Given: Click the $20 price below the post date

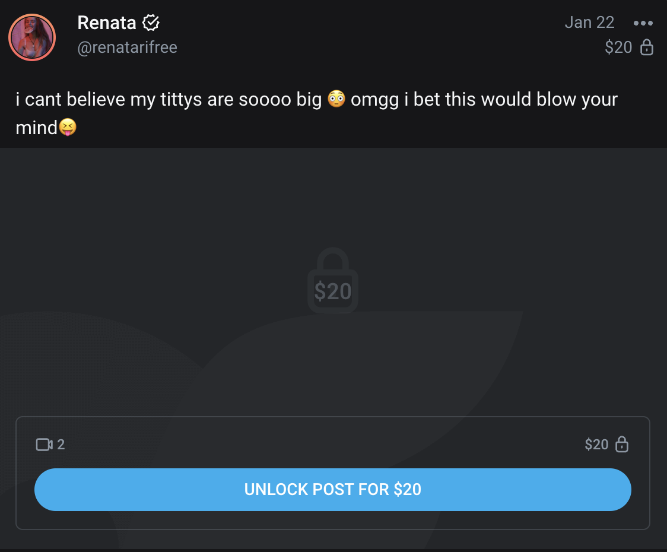Looking at the screenshot, I should [618, 47].
